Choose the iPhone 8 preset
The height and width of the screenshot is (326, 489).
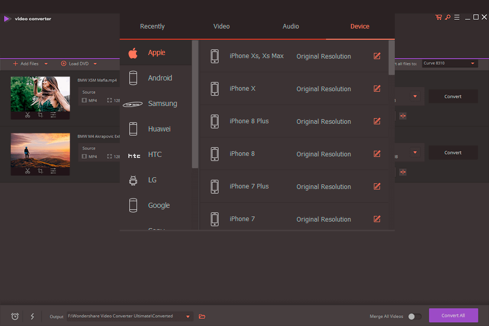point(294,154)
